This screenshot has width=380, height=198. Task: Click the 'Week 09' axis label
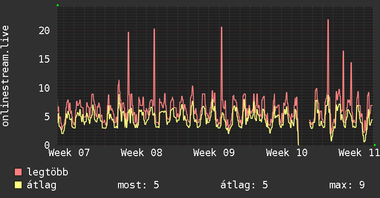pyautogui.click(x=214, y=153)
